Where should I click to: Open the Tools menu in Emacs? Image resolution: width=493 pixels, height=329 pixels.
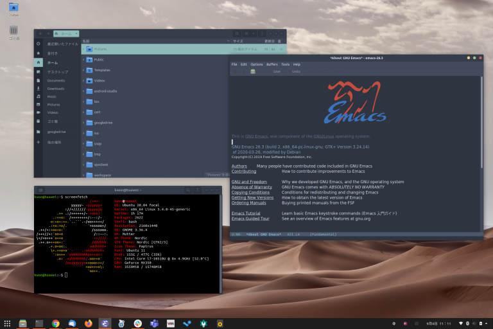pos(285,64)
